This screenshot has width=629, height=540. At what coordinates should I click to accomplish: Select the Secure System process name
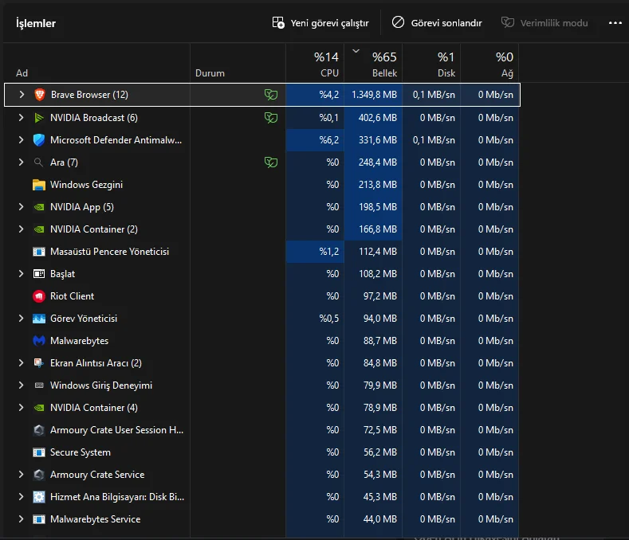click(x=81, y=452)
